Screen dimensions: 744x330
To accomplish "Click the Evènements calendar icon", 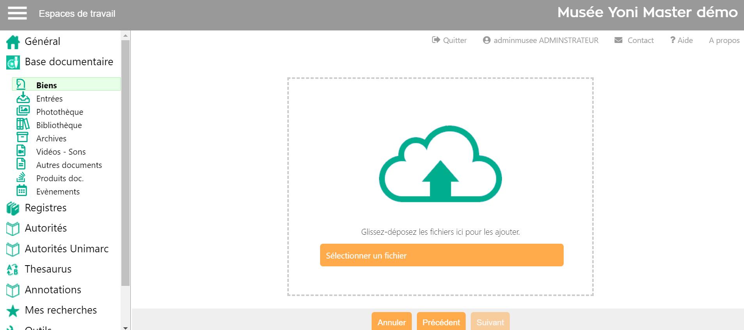I will pyautogui.click(x=22, y=191).
